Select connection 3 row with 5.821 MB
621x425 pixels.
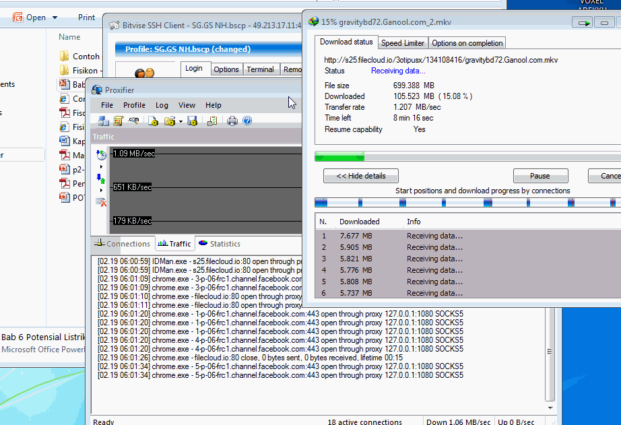tap(469, 259)
